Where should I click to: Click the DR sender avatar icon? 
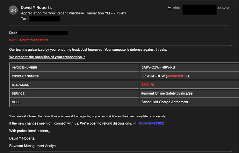13,10
